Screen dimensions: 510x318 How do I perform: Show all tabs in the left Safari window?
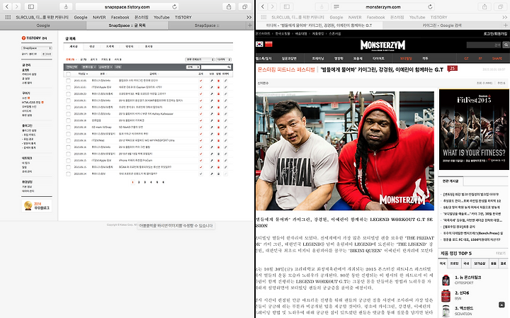245,6
